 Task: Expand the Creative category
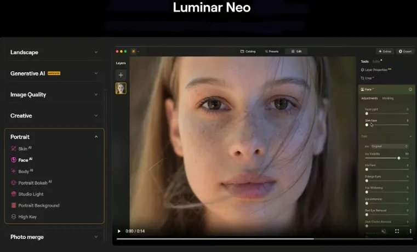coord(54,116)
